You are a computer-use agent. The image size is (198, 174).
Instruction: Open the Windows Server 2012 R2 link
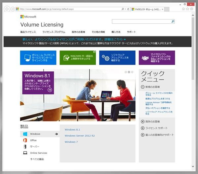pos(80,136)
